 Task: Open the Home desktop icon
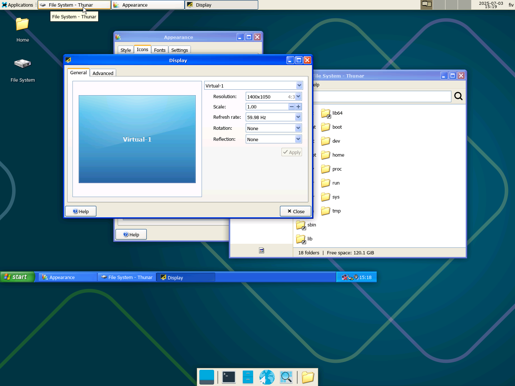pos(22,25)
